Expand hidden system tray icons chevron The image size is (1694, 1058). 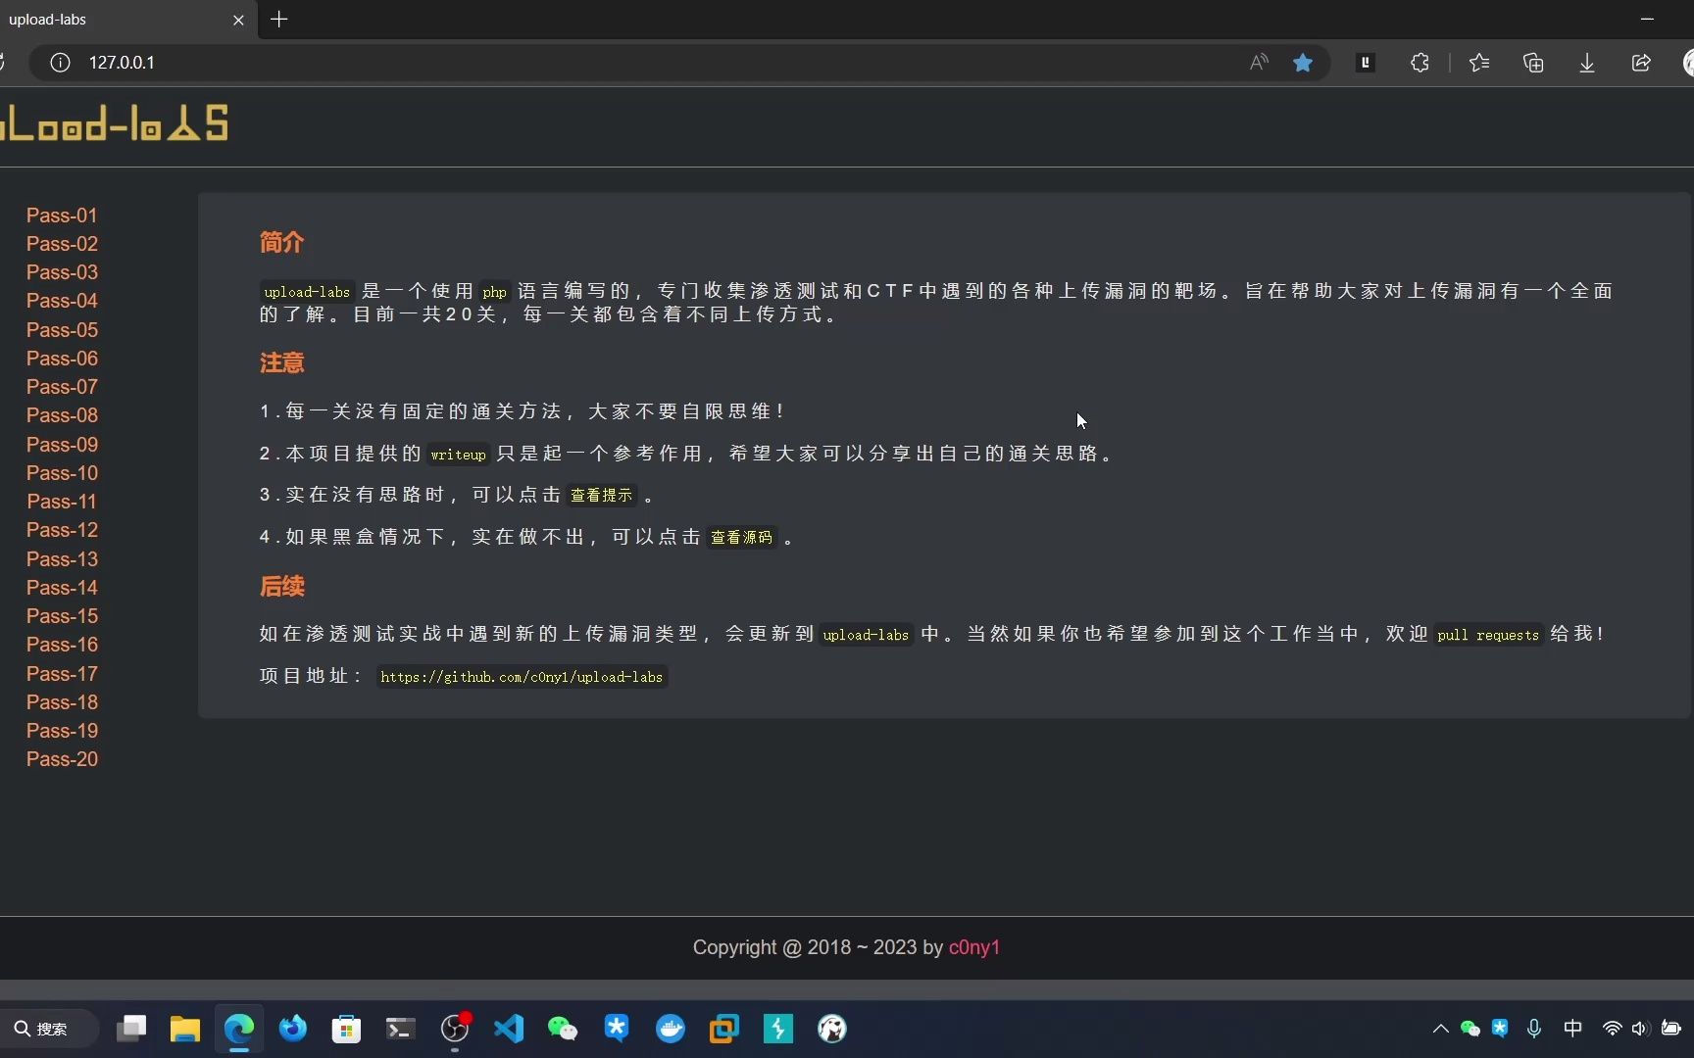point(1440,1029)
